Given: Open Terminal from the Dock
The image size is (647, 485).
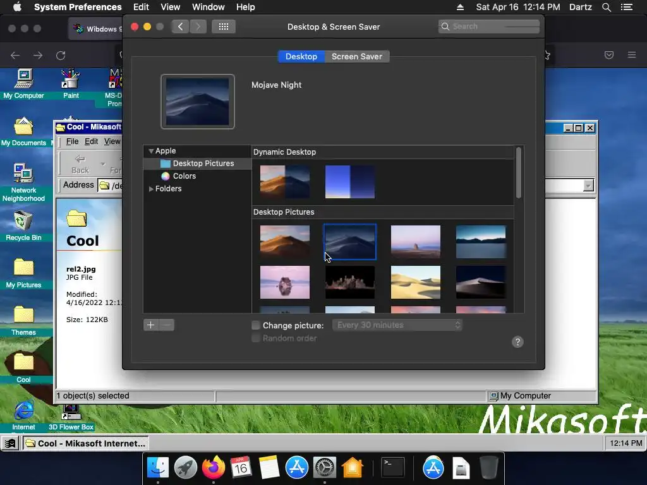Looking at the screenshot, I should (392, 468).
